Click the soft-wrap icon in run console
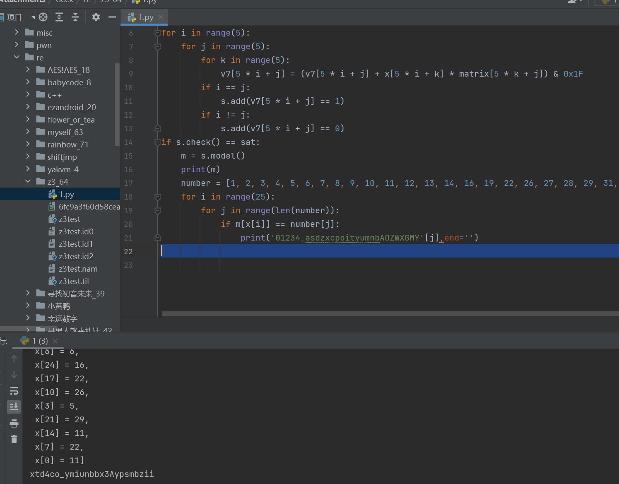 [x=14, y=391]
